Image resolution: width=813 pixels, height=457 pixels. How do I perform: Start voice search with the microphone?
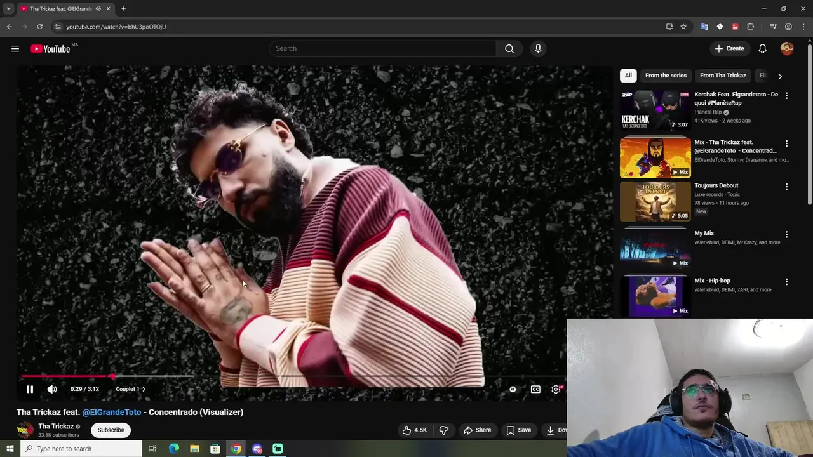click(x=538, y=48)
